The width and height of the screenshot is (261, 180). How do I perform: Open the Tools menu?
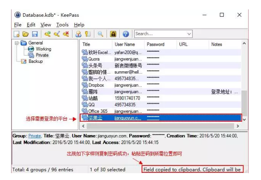point(62,25)
